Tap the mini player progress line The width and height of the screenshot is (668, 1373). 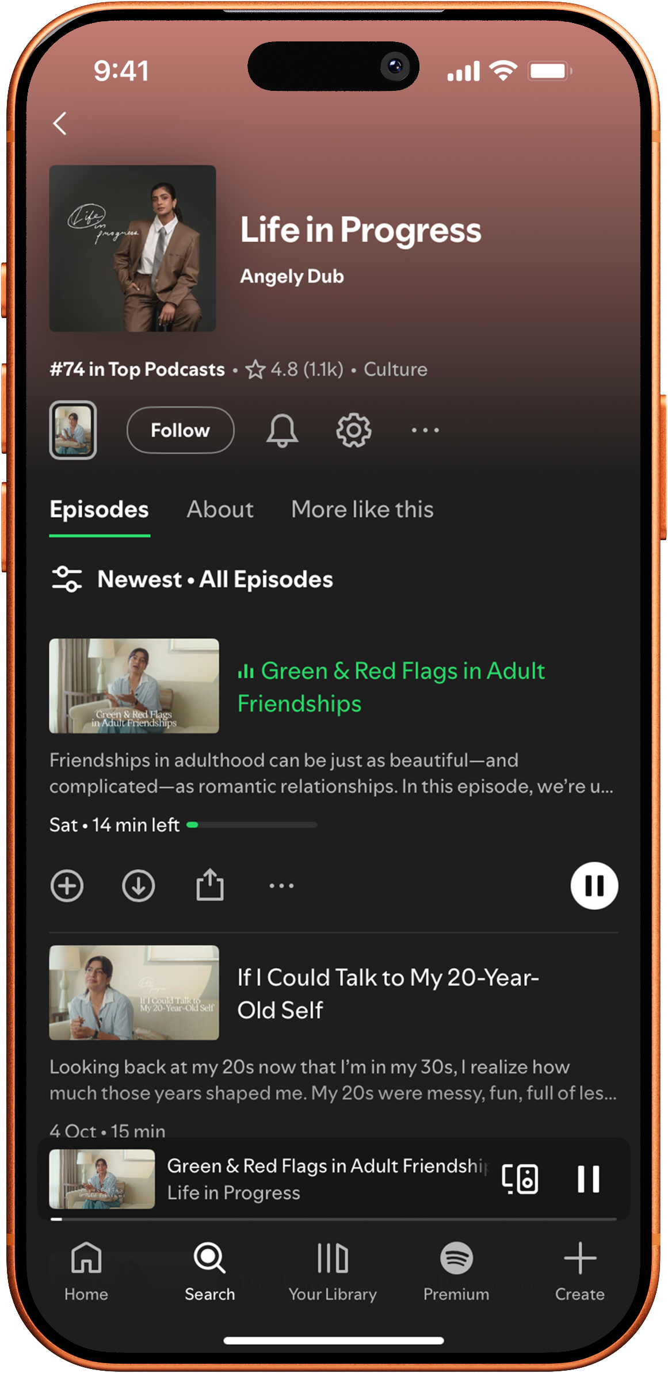[x=333, y=1219]
